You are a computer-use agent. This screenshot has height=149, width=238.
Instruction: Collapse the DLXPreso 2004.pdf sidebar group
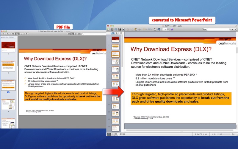1,37
